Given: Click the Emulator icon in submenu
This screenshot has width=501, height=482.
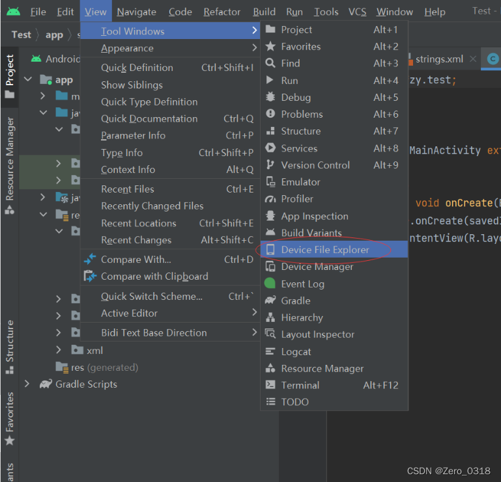Looking at the screenshot, I should pos(270,181).
